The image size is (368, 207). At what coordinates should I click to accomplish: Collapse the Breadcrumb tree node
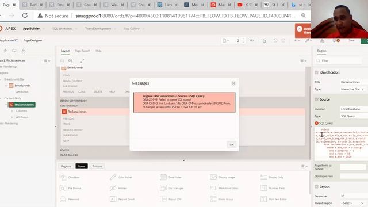click(x=6, y=86)
